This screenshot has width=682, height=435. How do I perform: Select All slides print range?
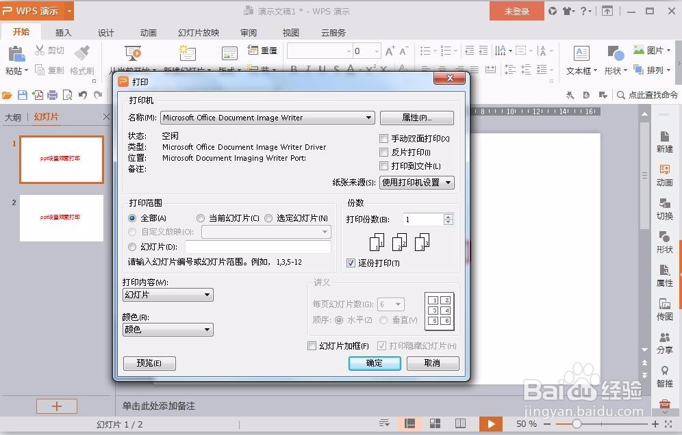coord(132,218)
